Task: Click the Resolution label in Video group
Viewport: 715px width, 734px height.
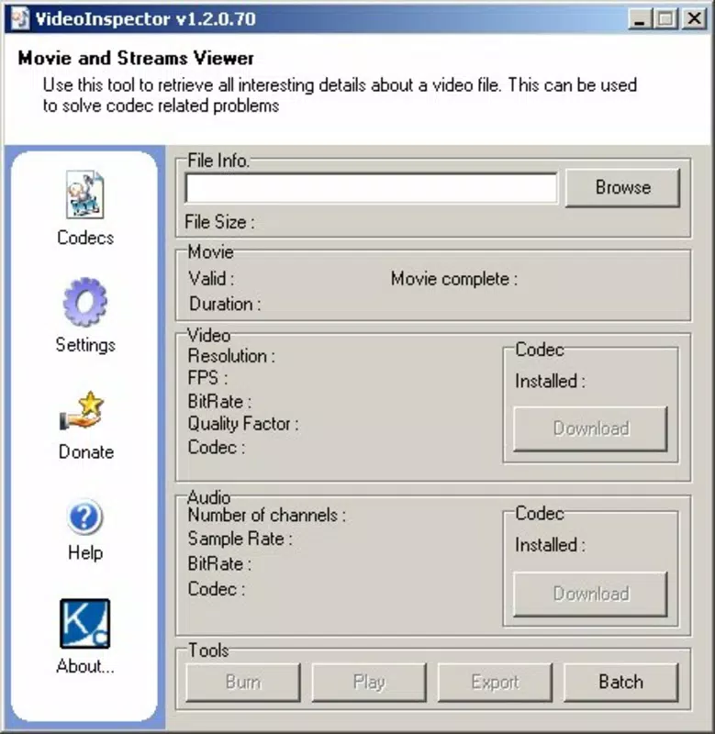Action: click(231, 356)
